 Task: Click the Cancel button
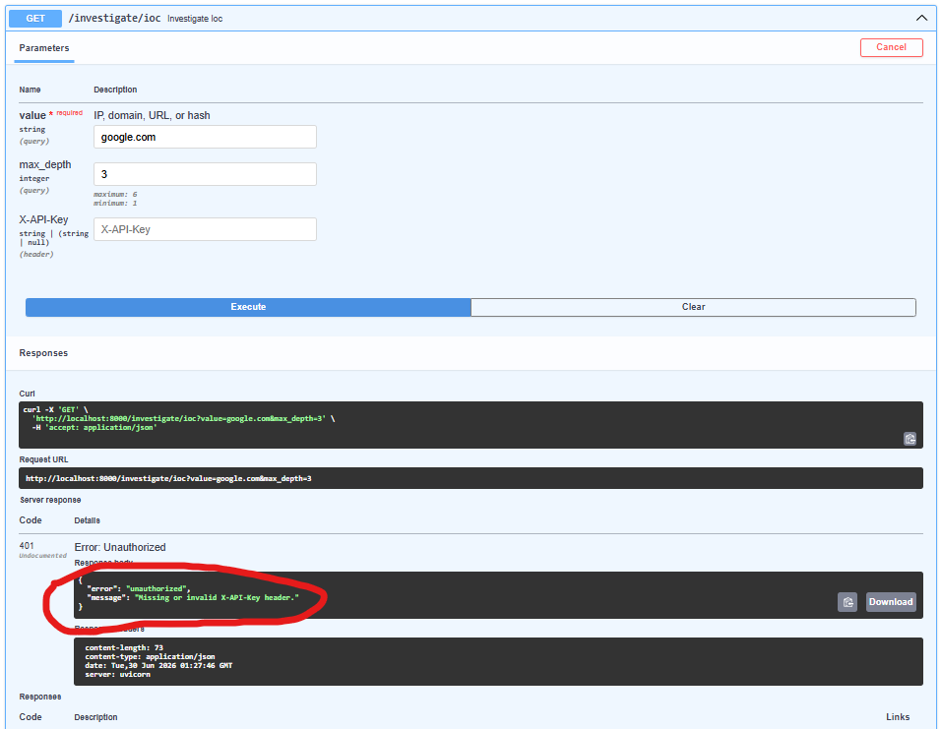(x=891, y=47)
